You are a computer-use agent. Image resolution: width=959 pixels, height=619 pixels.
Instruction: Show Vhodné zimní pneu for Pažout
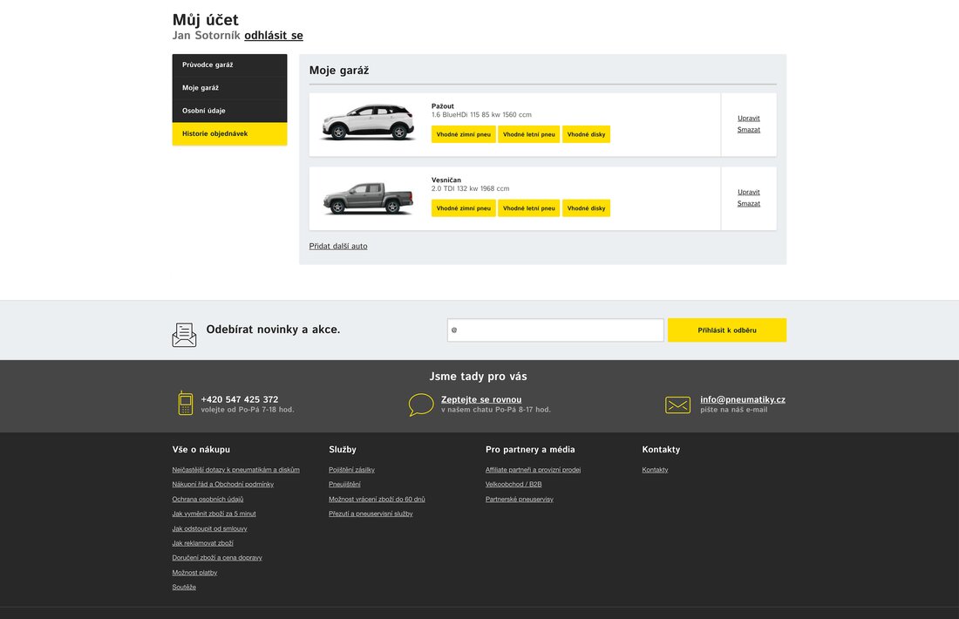[x=463, y=134]
